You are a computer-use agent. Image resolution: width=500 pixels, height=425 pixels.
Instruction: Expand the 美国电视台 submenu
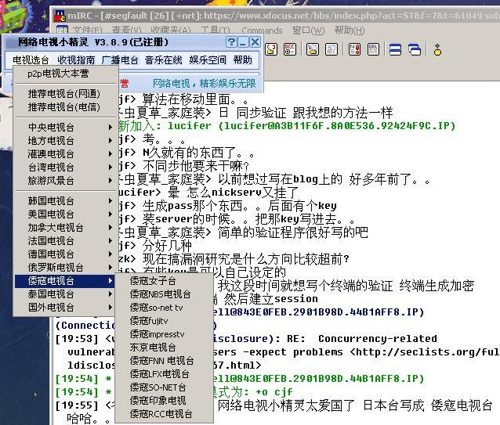pos(66,214)
